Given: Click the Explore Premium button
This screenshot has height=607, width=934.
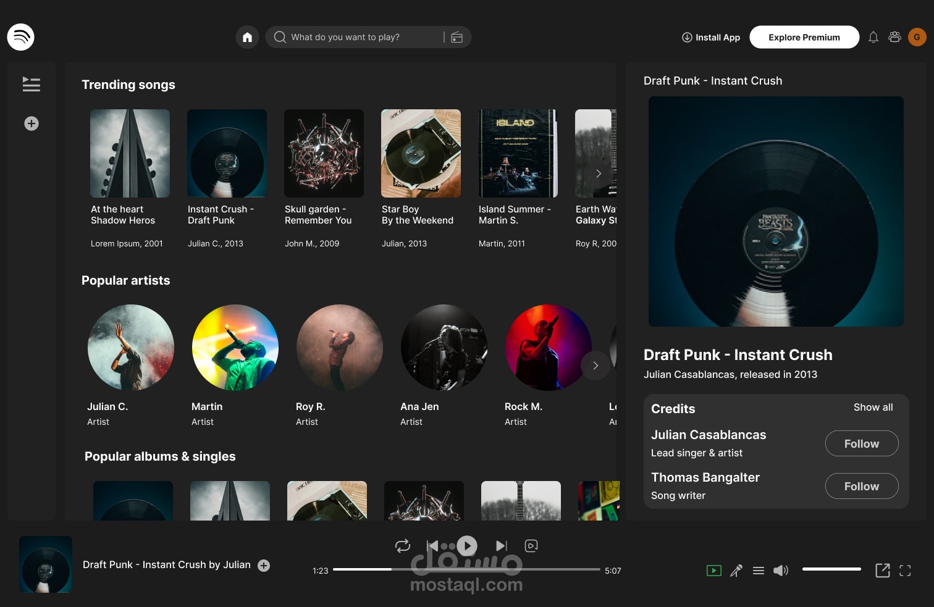Looking at the screenshot, I should tap(804, 37).
